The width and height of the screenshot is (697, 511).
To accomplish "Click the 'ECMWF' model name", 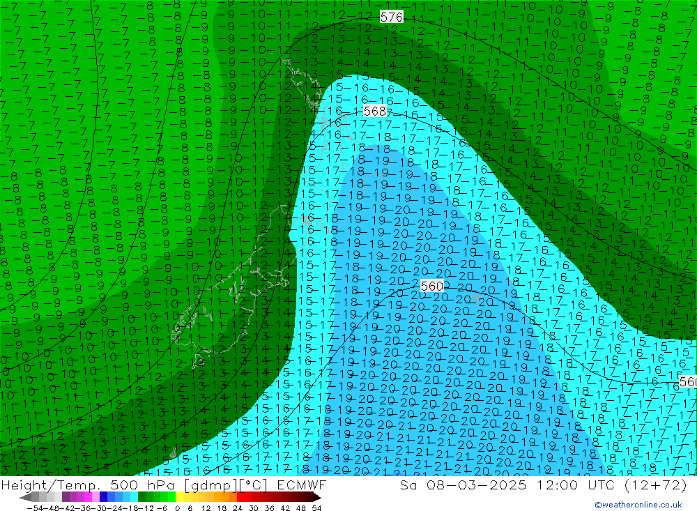I will click(302, 485).
